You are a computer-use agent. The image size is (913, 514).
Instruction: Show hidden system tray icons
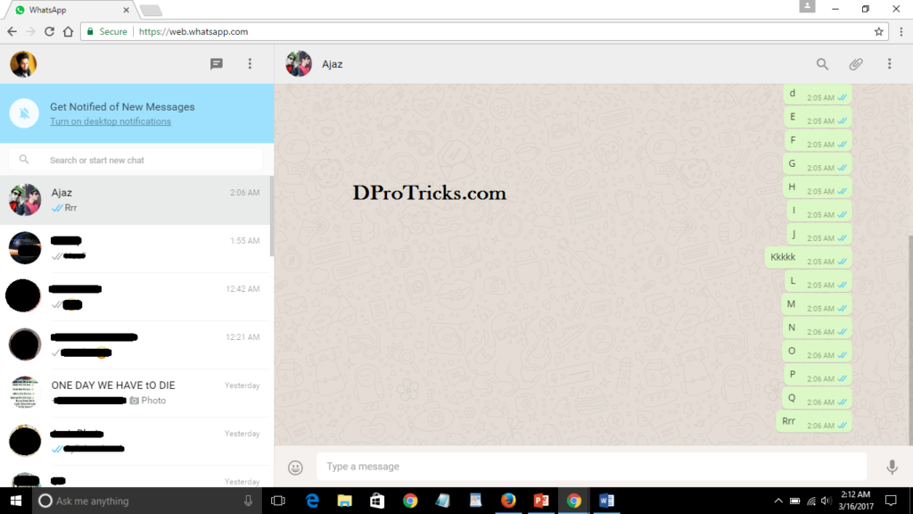click(x=777, y=501)
